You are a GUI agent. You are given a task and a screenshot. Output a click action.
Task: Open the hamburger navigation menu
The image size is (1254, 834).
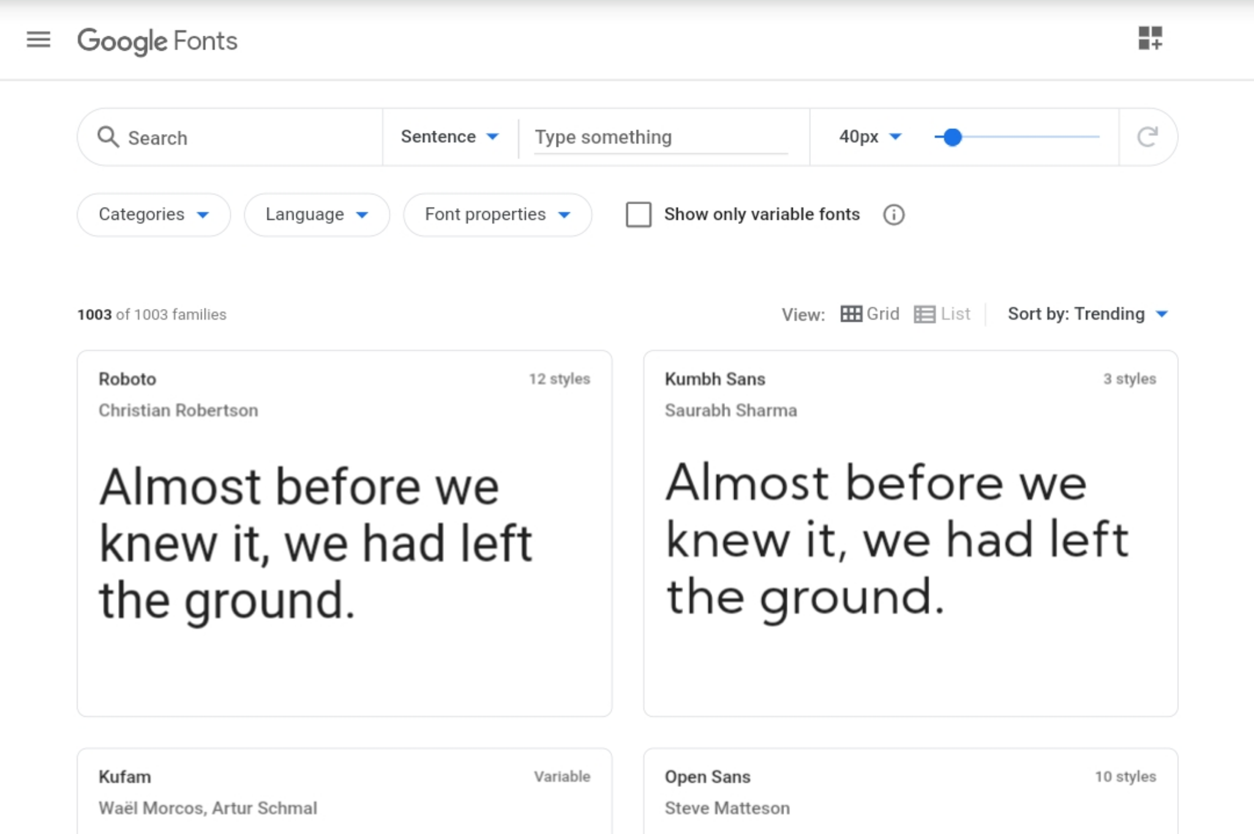[39, 40]
